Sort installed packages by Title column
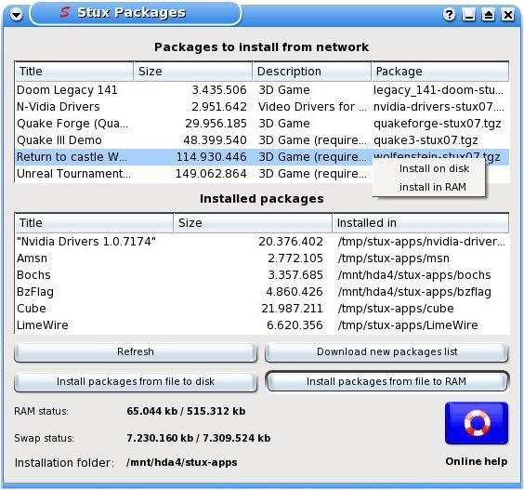The height and width of the screenshot is (490, 524). 94,223
